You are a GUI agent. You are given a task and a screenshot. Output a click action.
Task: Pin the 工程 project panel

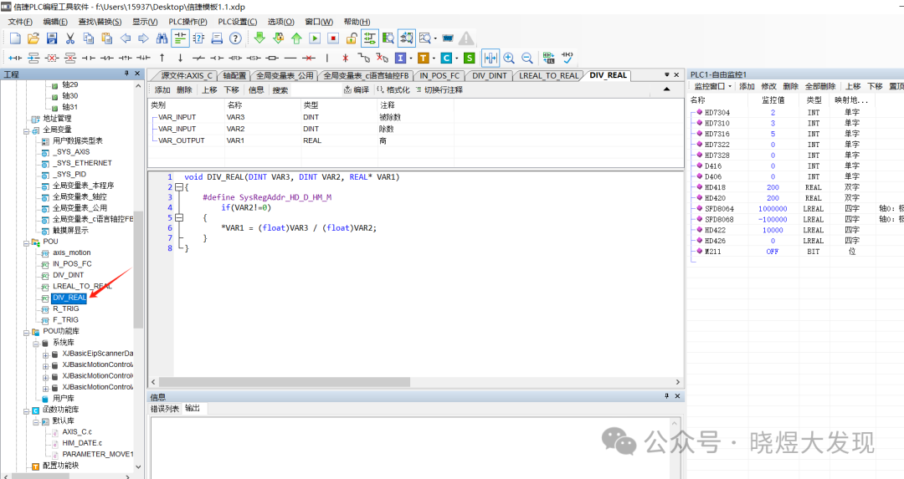(x=127, y=74)
